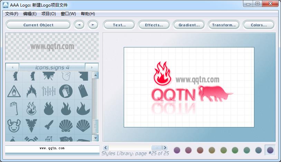Choose the circled gloves icon
Viewport: 281px width, 162px height.
point(65,91)
